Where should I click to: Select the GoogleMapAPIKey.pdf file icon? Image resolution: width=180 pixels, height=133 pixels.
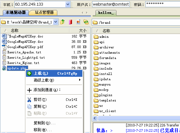coord(4,47)
